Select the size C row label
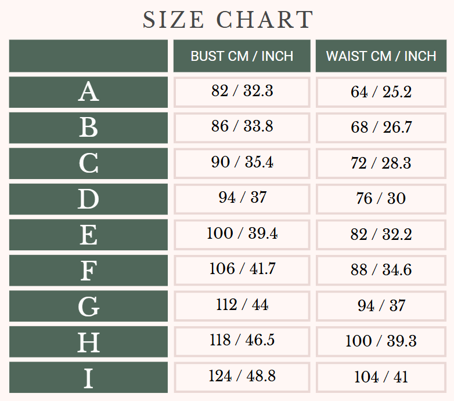The image size is (454, 401). pyautogui.click(x=88, y=163)
